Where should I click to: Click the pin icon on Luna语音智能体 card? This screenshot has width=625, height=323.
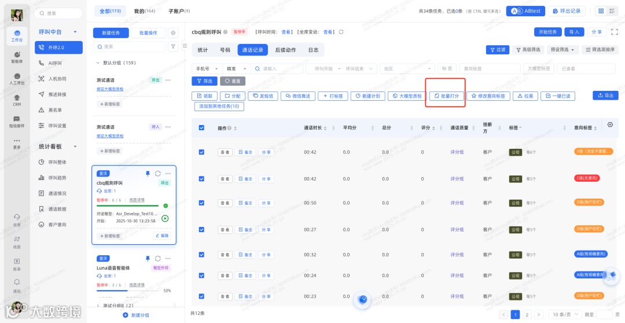pyautogui.click(x=148, y=258)
